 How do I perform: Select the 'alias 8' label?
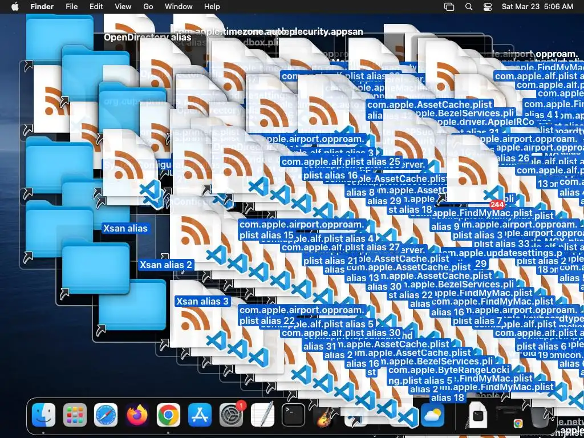click(x=360, y=193)
